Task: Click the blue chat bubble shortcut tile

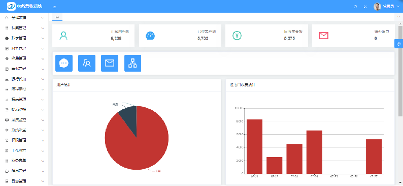Action: (x=64, y=63)
